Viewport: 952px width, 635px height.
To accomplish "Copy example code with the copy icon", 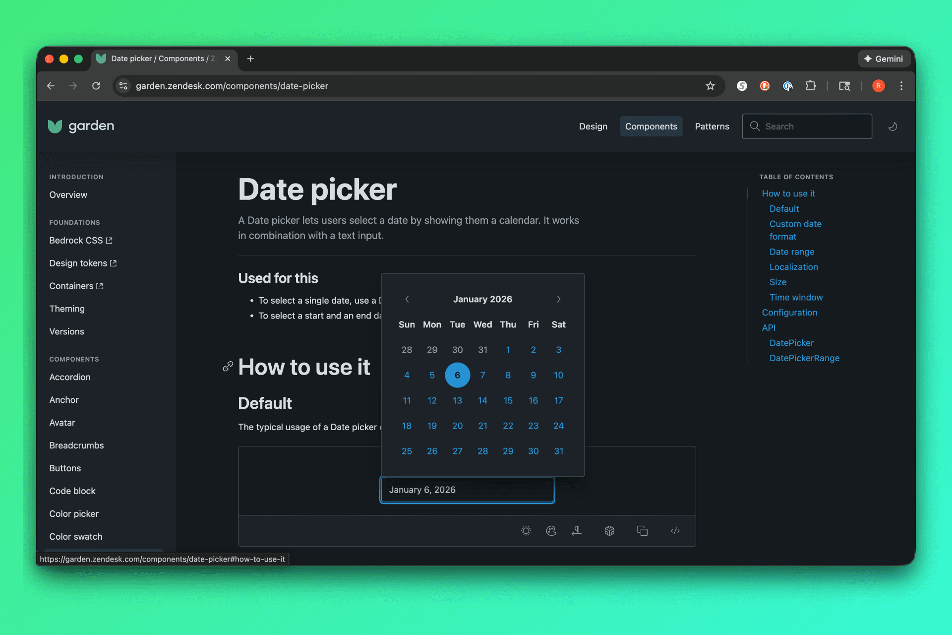I will pyautogui.click(x=642, y=531).
